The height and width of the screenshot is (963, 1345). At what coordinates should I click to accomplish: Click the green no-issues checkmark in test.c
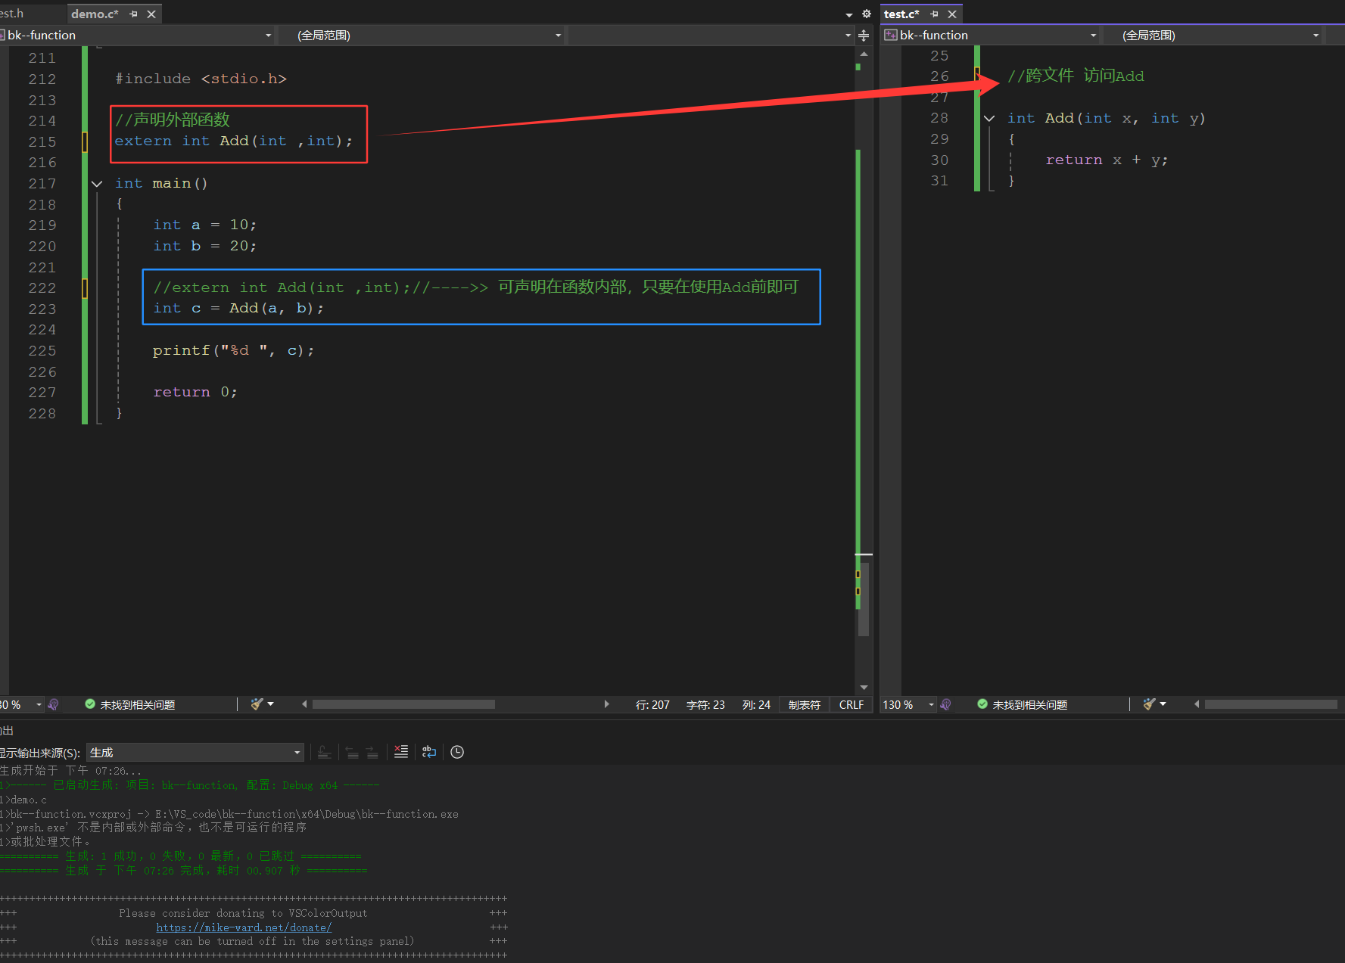[x=982, y=704]
